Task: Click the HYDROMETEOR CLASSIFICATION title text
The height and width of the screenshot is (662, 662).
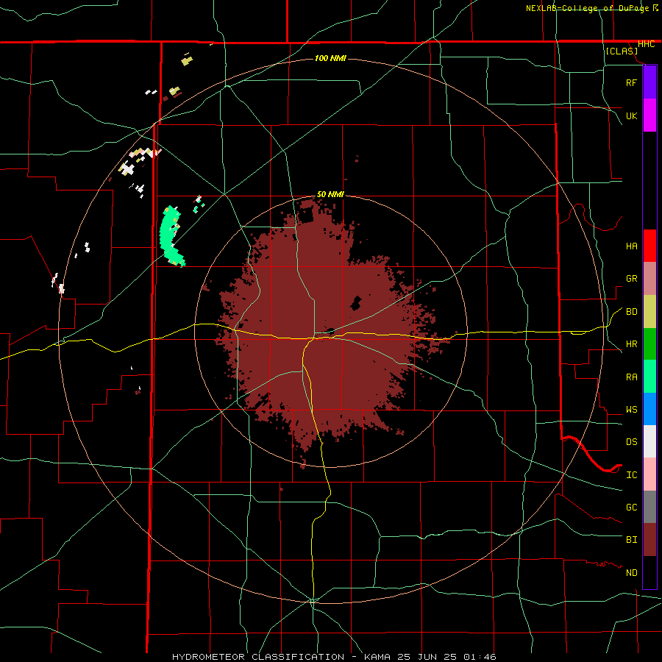Action: 258,657
